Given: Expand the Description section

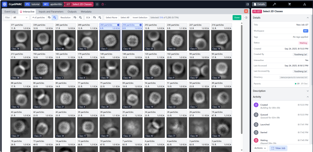Looking at the screenshot, I should coord(280,91).
